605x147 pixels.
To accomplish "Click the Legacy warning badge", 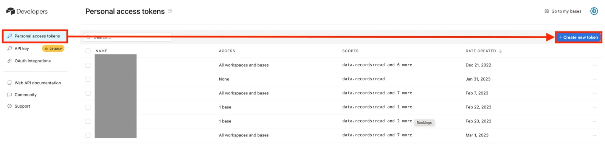I will click(x=53, y=48).
